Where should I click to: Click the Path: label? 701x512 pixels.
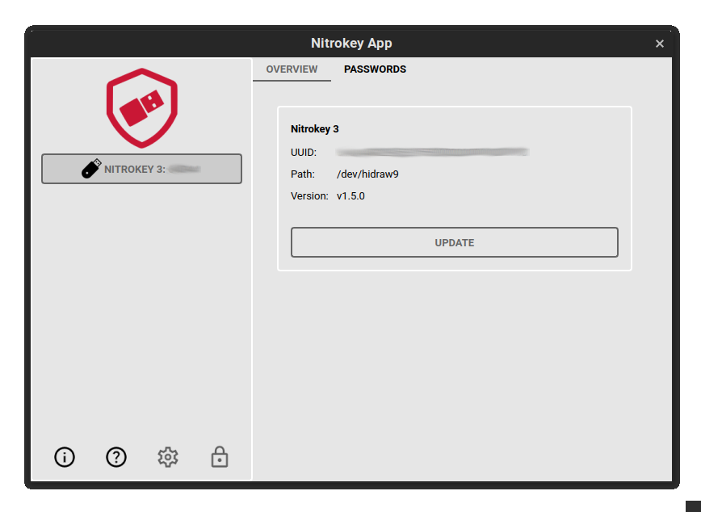click(303, 174)
